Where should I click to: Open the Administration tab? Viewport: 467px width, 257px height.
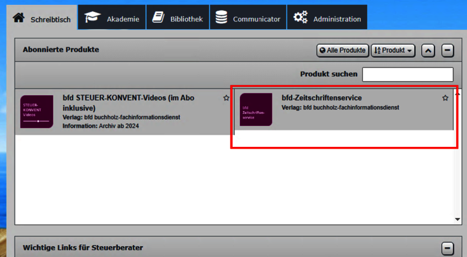[327, 18]
